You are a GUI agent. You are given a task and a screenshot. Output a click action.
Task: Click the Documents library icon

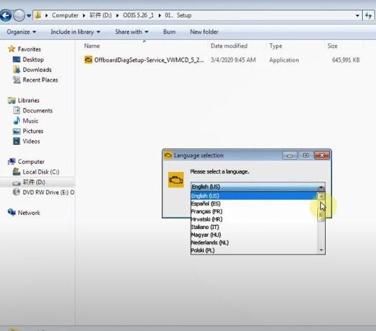point(17,110)
